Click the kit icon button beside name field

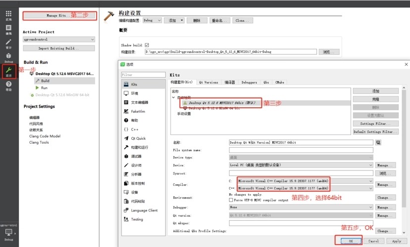click(x=378, y=142)
